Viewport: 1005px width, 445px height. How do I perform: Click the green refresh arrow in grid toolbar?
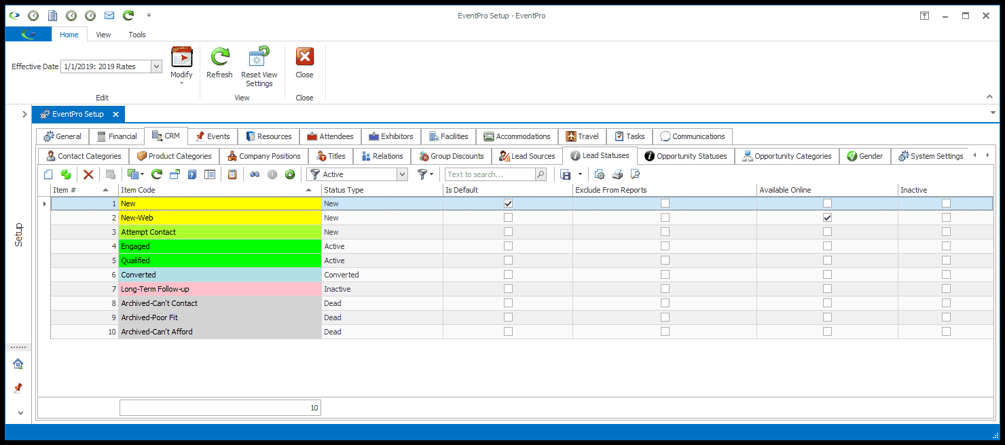pyautogui.click(x=157, y=174)
